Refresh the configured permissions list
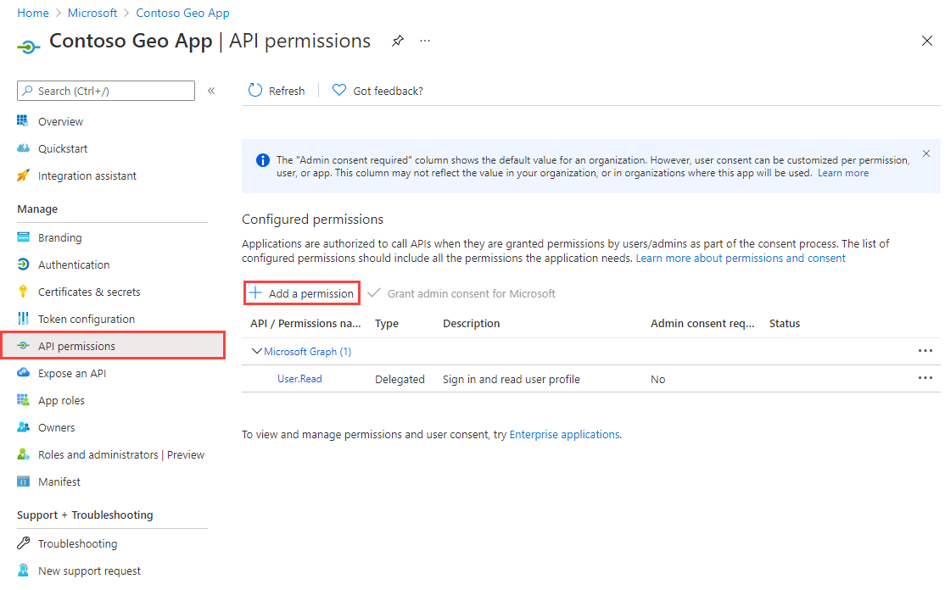The width and height of the screenshot is (945, 590). point(276,90)
